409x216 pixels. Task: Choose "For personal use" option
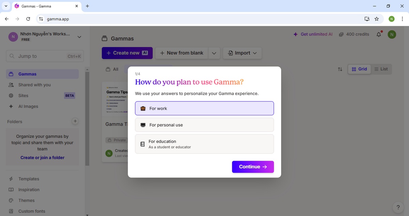(204, 125)
